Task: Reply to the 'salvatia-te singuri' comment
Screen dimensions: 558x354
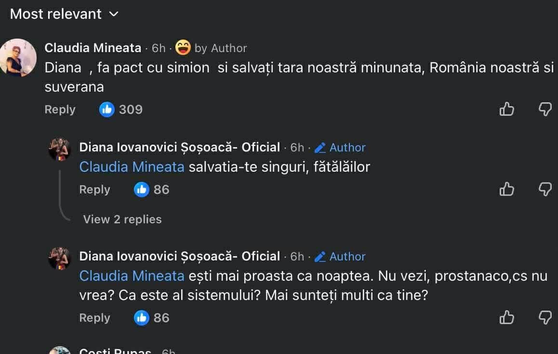Action: [94, 190]
